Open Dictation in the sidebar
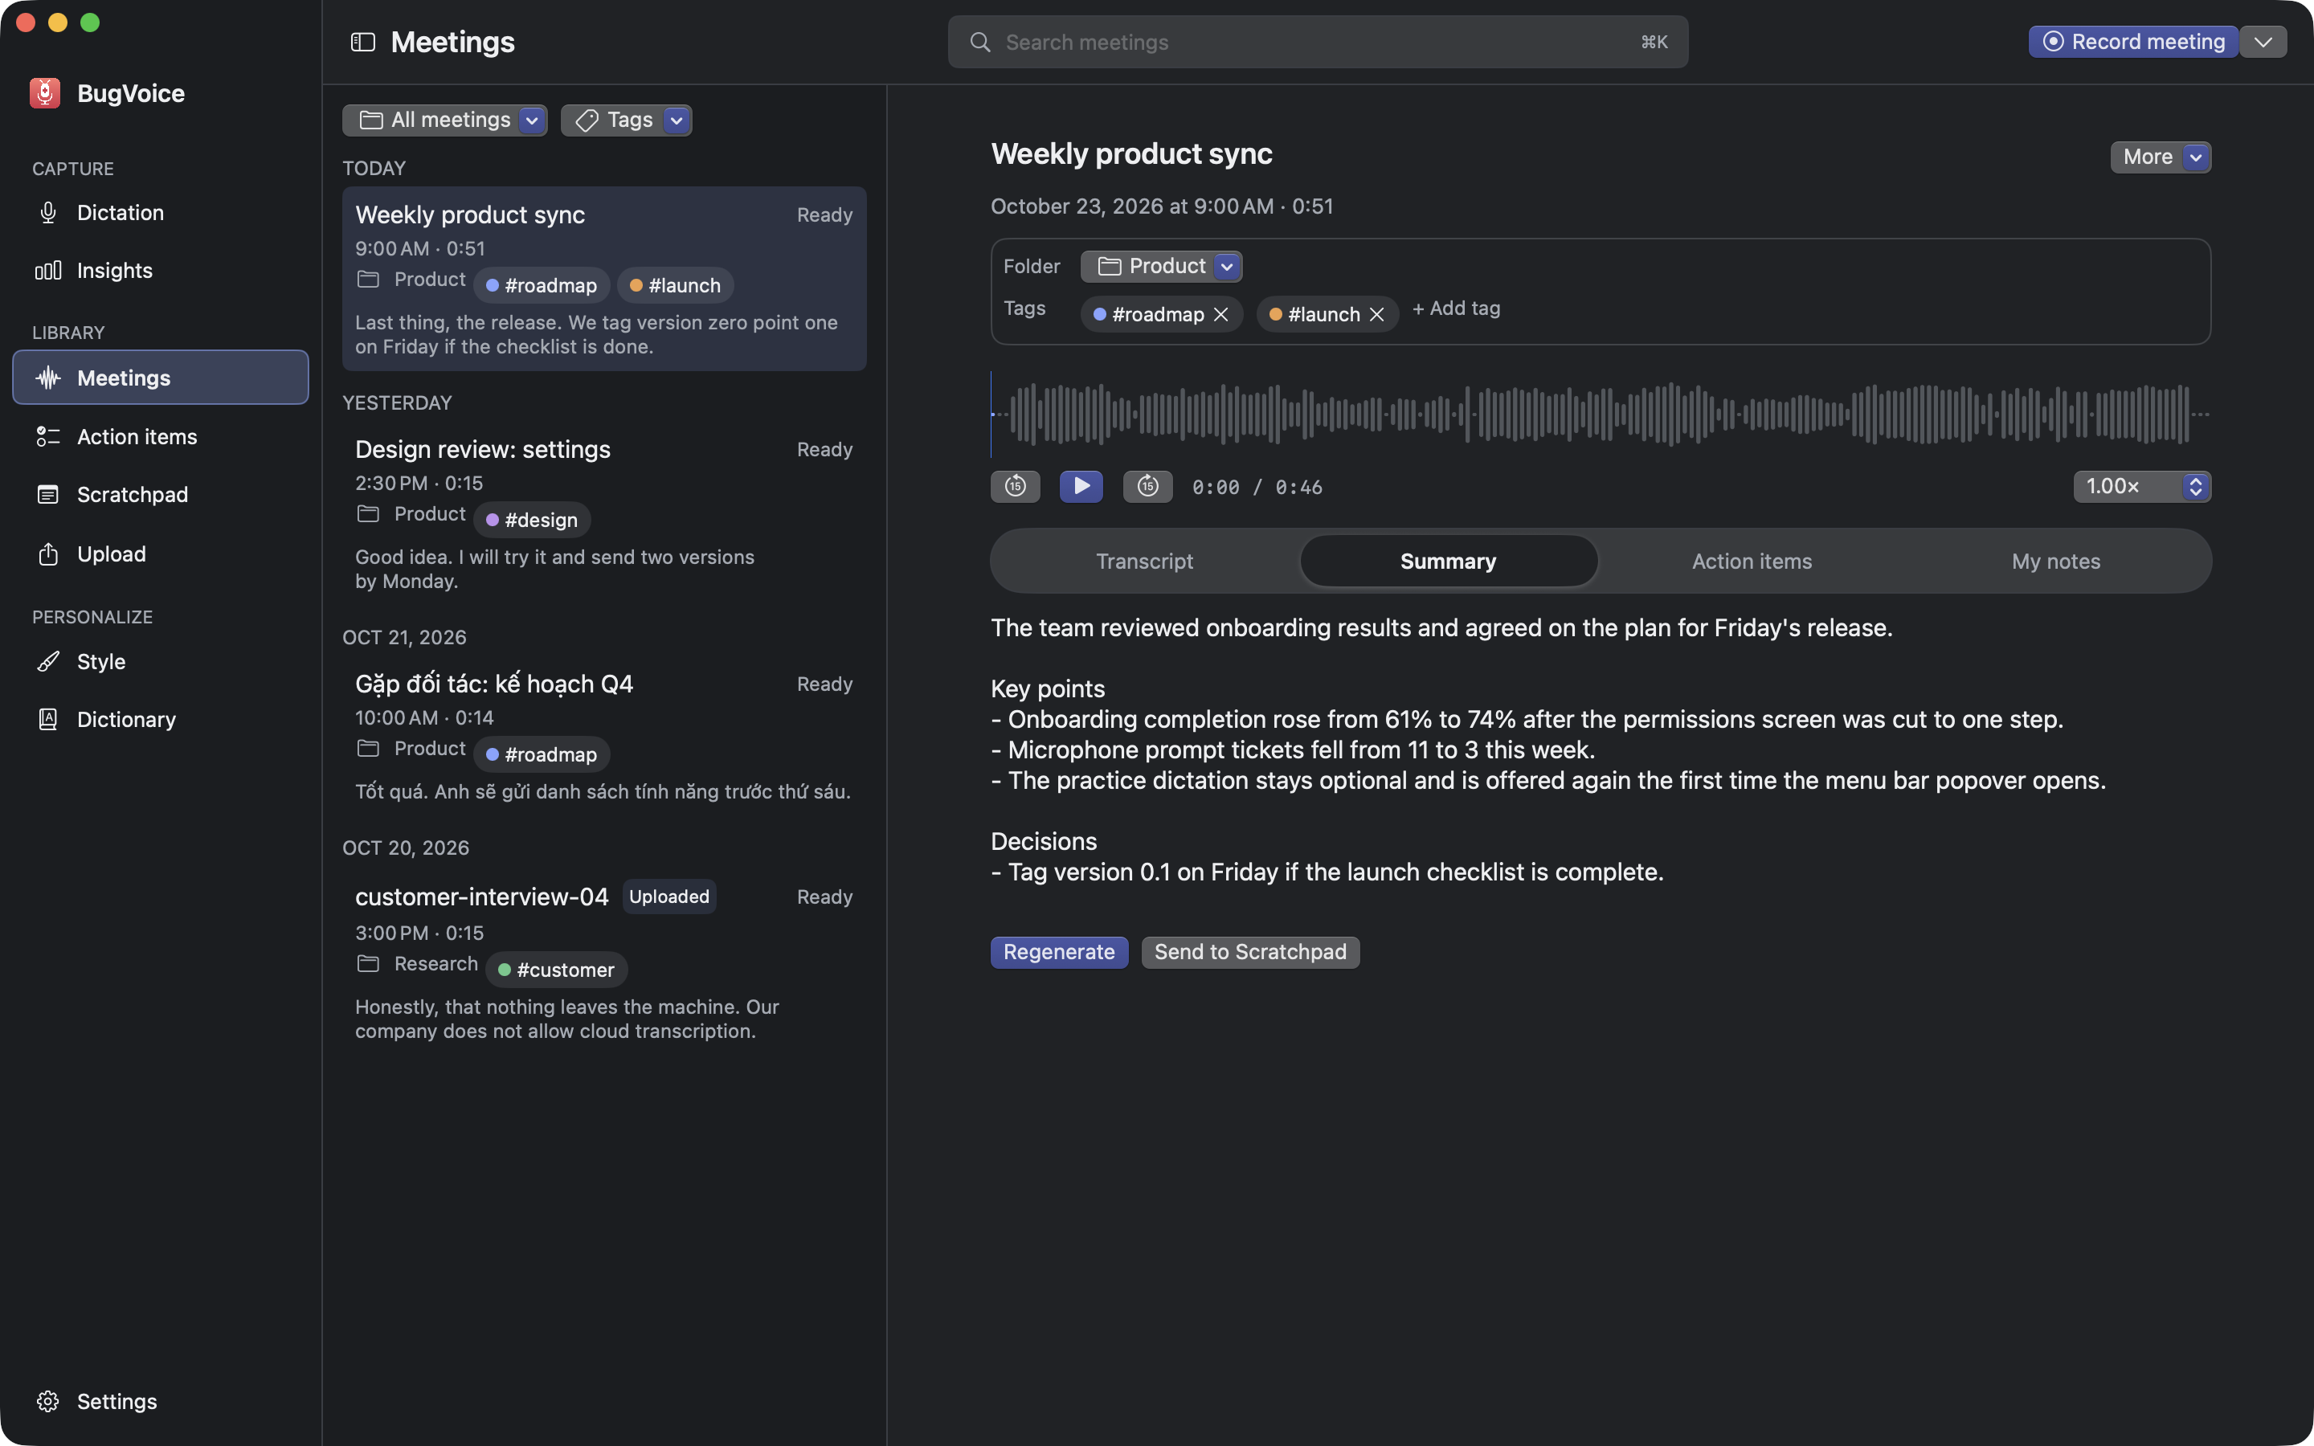 161,212
